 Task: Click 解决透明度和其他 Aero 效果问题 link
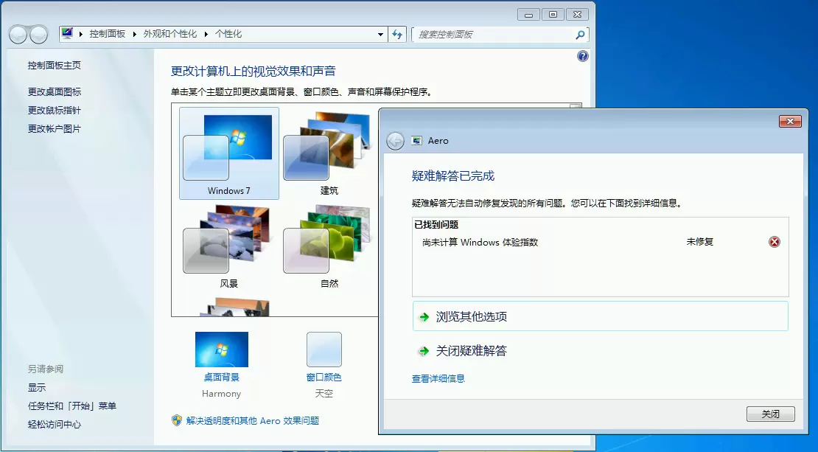pos(253,421)
